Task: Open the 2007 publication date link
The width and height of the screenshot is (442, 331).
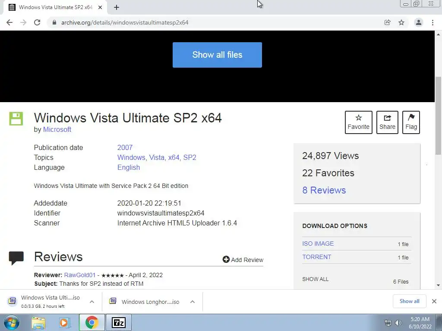Action: (125, 147)
